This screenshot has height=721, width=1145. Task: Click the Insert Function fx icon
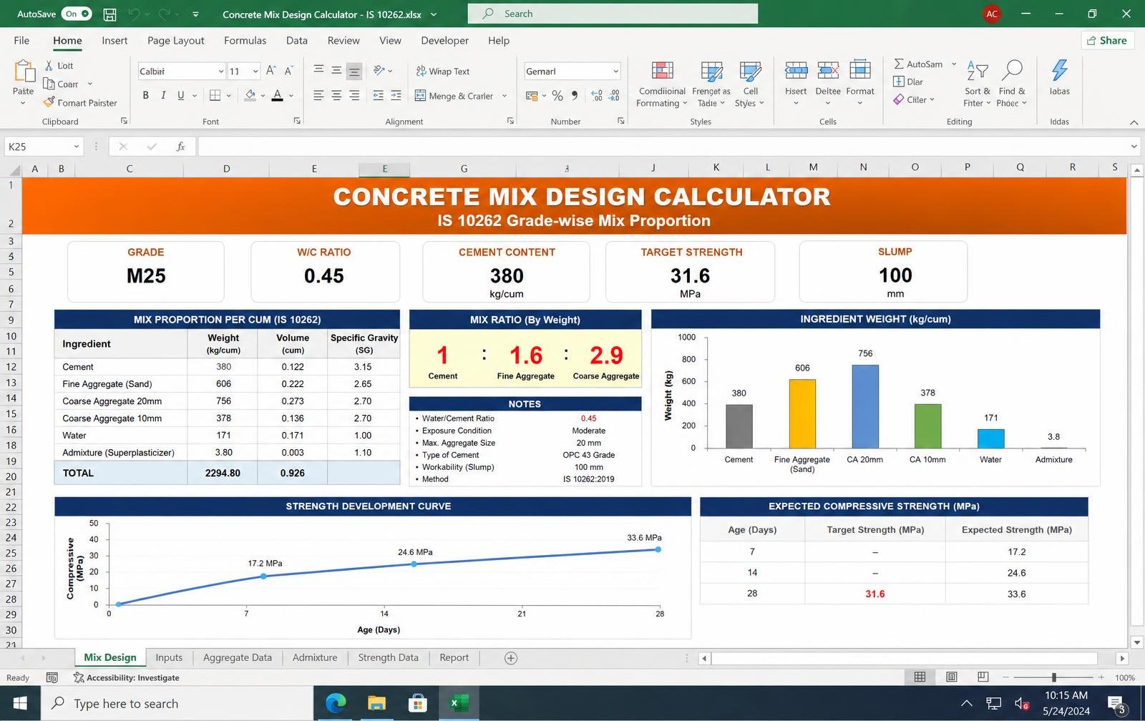(181, 147)
